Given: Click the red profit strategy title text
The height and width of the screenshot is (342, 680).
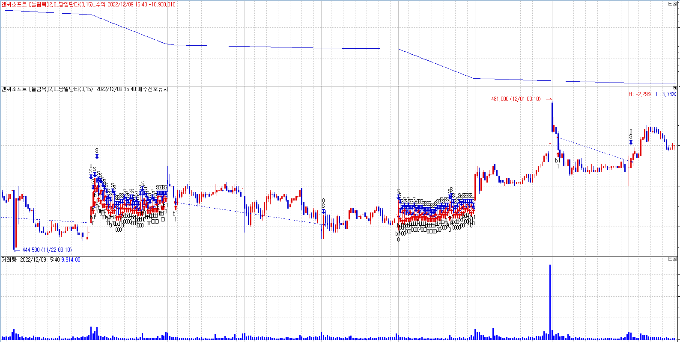Looking at the screenshot, I should [x=88, y=4].
